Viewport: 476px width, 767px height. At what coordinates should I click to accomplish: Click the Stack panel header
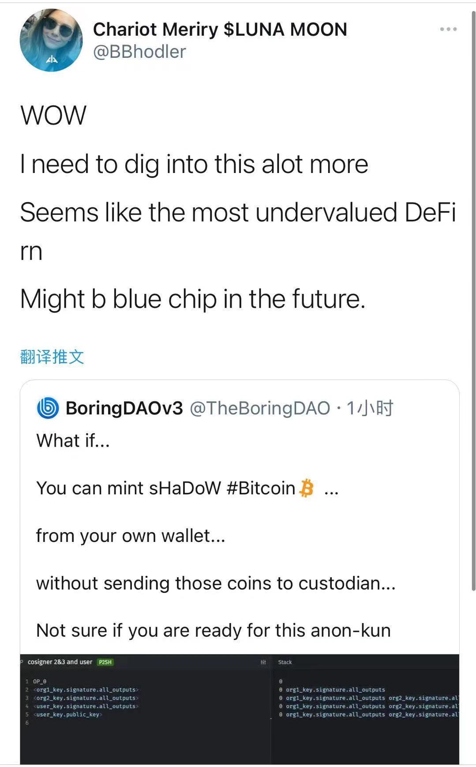pyautogui.click(x=285, y=662)
